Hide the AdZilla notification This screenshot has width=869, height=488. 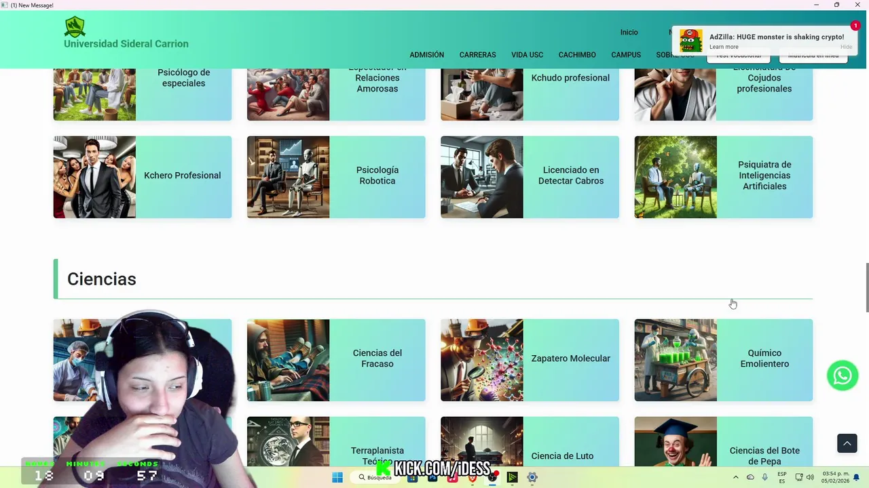coord(846,47)
